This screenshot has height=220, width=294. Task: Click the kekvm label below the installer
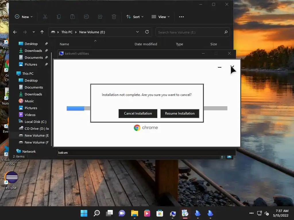[63, 153]
